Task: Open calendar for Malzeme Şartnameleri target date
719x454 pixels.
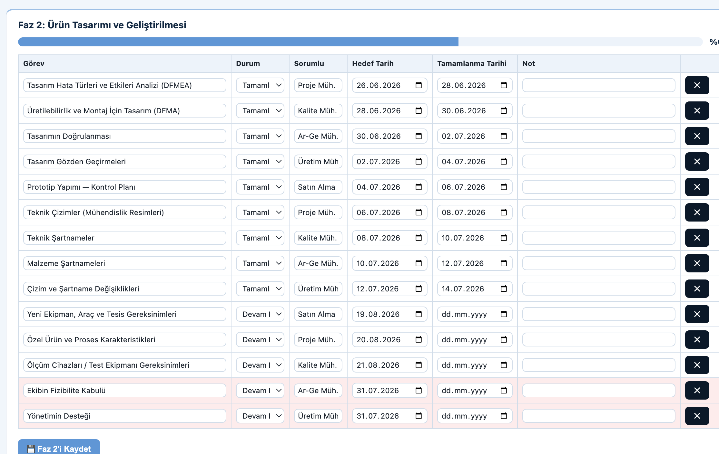Action: click(x=419, y=263)
